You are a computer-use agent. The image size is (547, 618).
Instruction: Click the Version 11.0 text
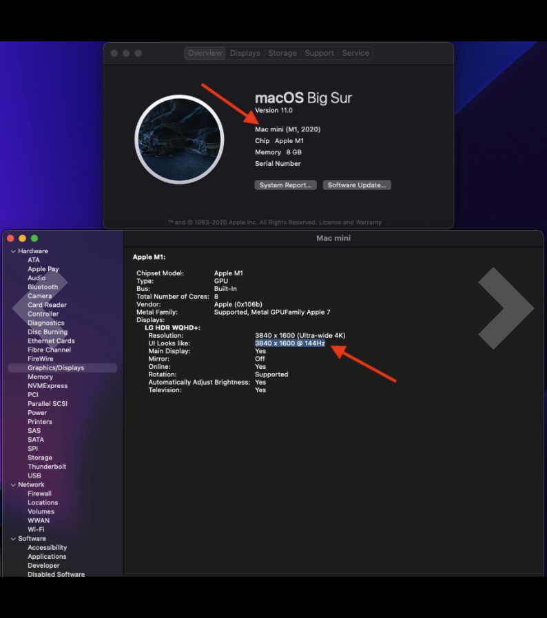coord(273,110)
